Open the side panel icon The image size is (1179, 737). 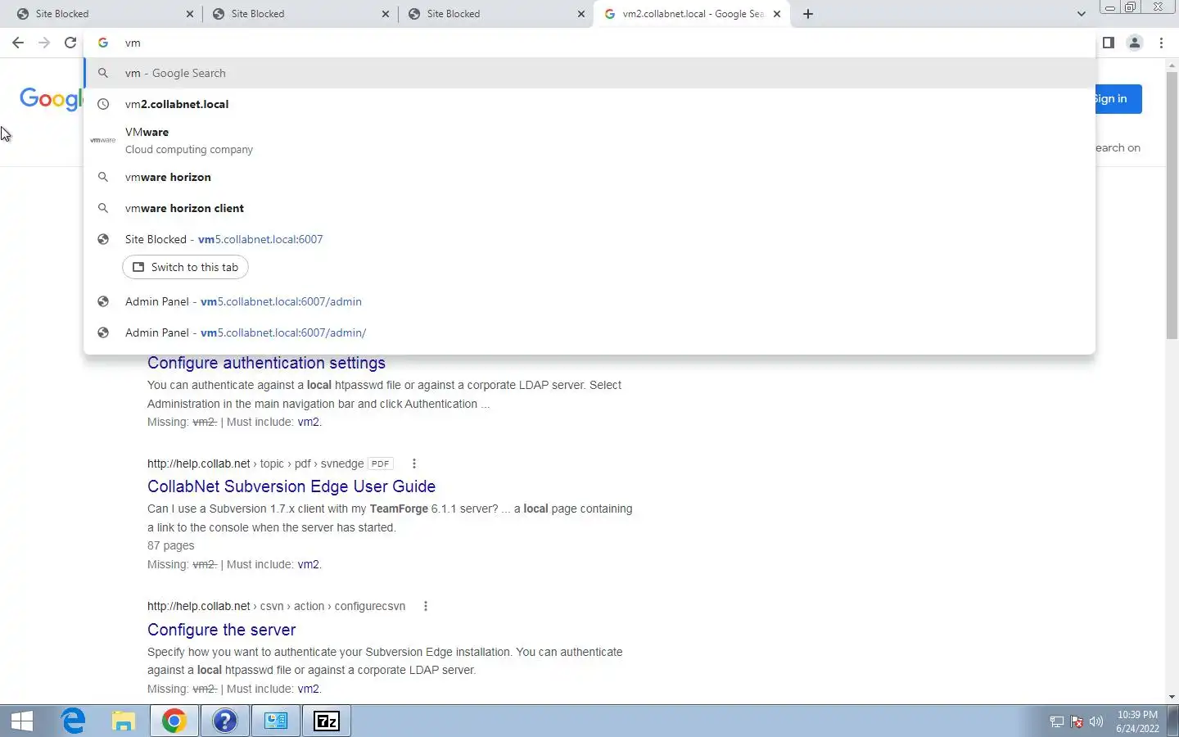[x=1108, y=43]
